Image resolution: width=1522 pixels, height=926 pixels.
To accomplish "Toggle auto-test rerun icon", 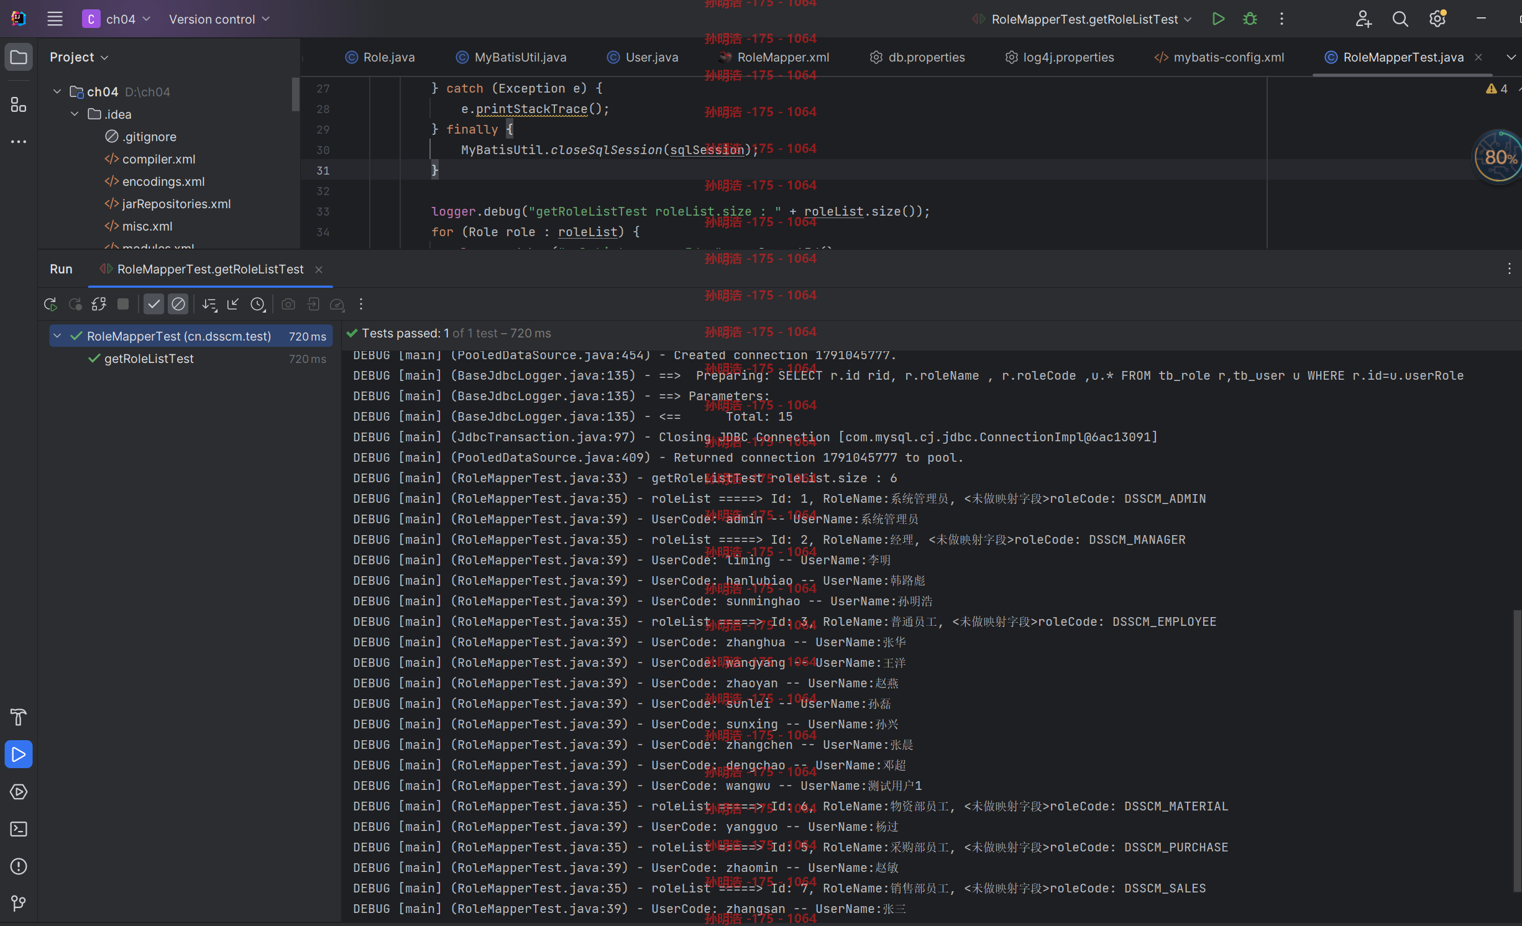I will click(99, 304).
